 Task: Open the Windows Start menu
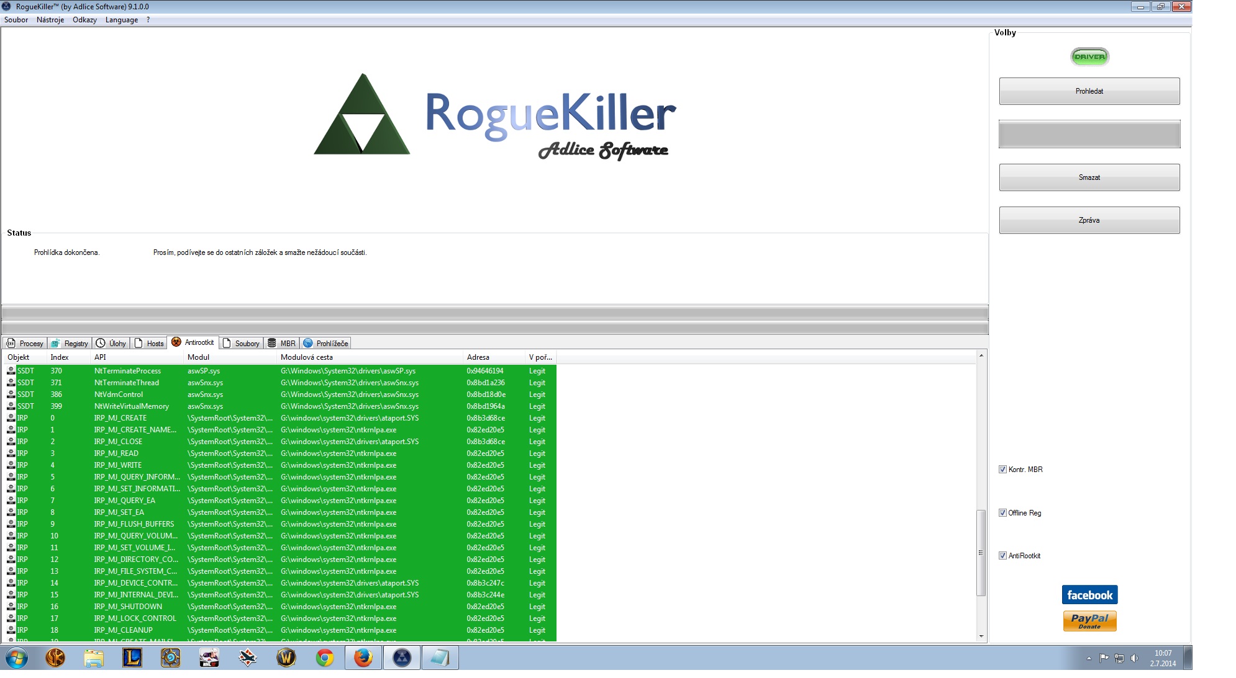coord(17,658)
